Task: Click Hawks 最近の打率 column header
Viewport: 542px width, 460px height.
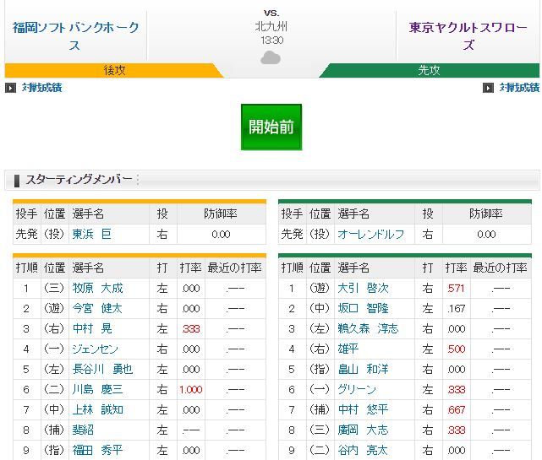Action: (x=235, y=268)
